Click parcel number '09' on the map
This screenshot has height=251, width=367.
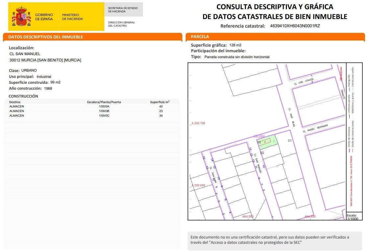pos(262,153)
